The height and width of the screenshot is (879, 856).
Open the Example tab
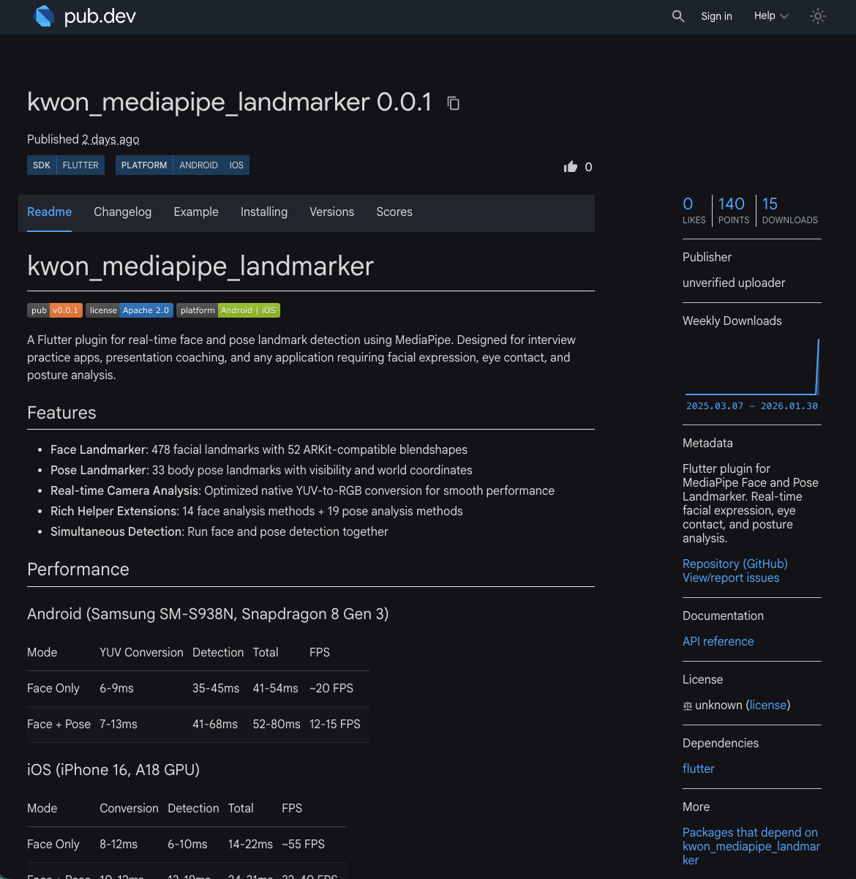[196, 212]
